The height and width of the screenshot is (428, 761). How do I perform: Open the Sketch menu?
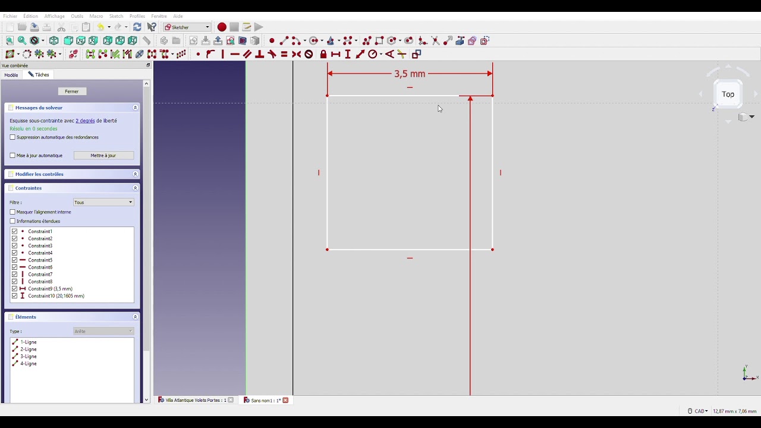coord(116,16)
